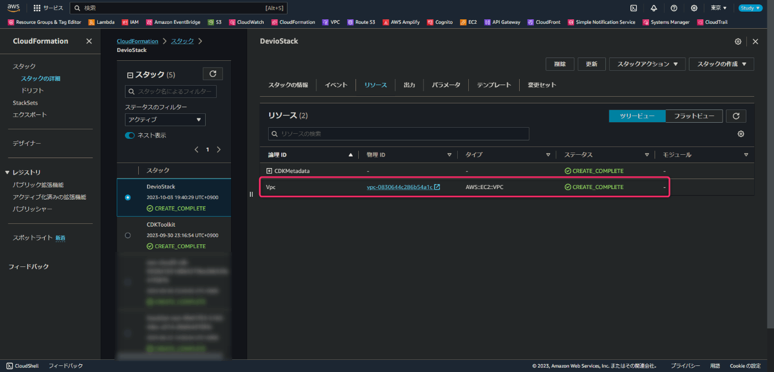Screen dimensions: 774x372
Task: Open the 出力 tab
Action: (410, 85)
